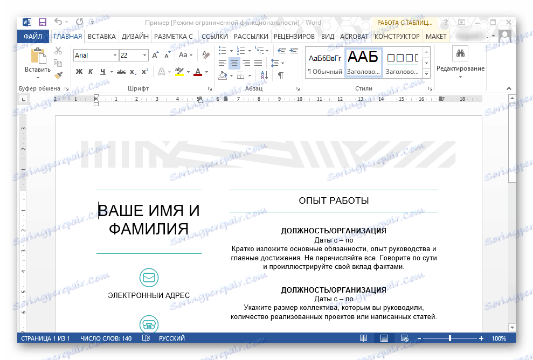Toggle strikethrough abc formatting
The image size is (533, 360).
pos(121,72)
